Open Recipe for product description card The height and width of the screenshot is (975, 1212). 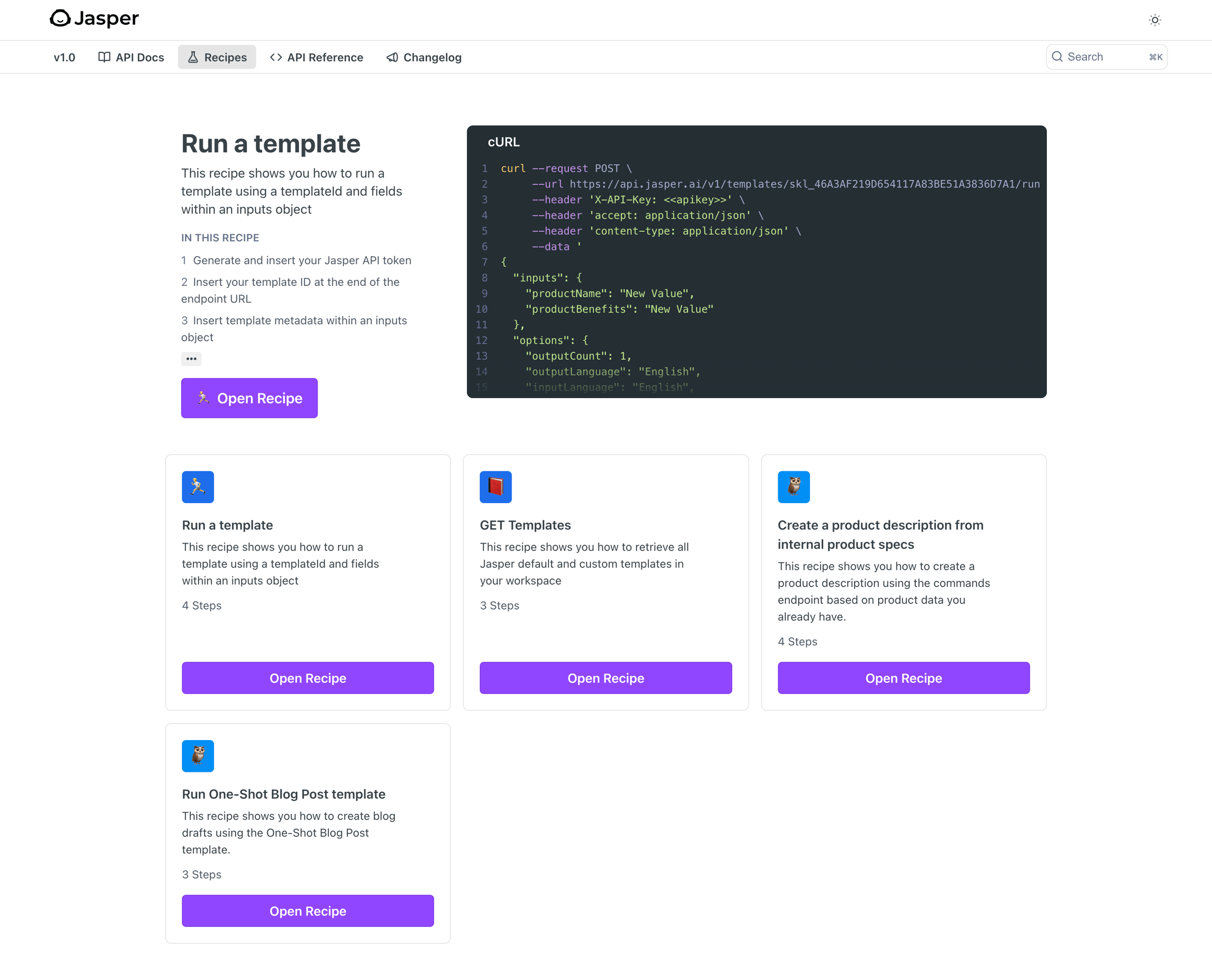[x=904, y=678]
